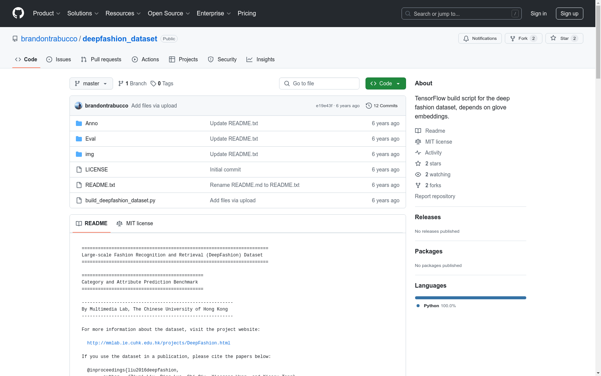Click the img folder icon

pyautogui.click(x=79, y=154)
